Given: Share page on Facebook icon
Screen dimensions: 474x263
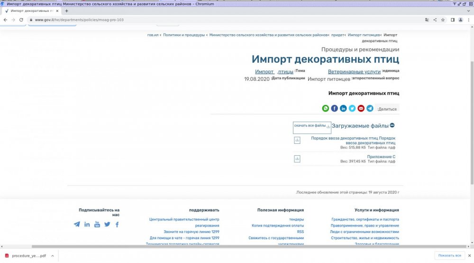Looking at the screenshot, I should 334,108.
